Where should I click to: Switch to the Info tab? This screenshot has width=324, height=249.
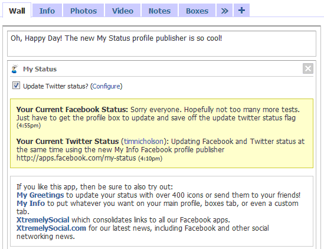(47, 11)
